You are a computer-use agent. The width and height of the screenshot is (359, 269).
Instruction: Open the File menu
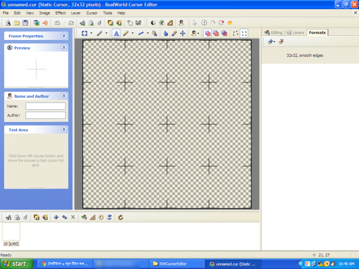point(6,13)
